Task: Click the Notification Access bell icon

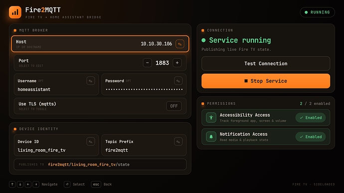Action: pos(211,137)
